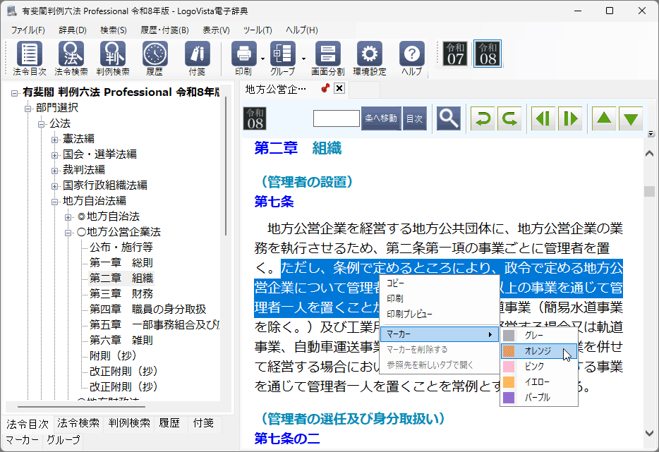Open the 検索(S) menu

[x=114, y=30]
